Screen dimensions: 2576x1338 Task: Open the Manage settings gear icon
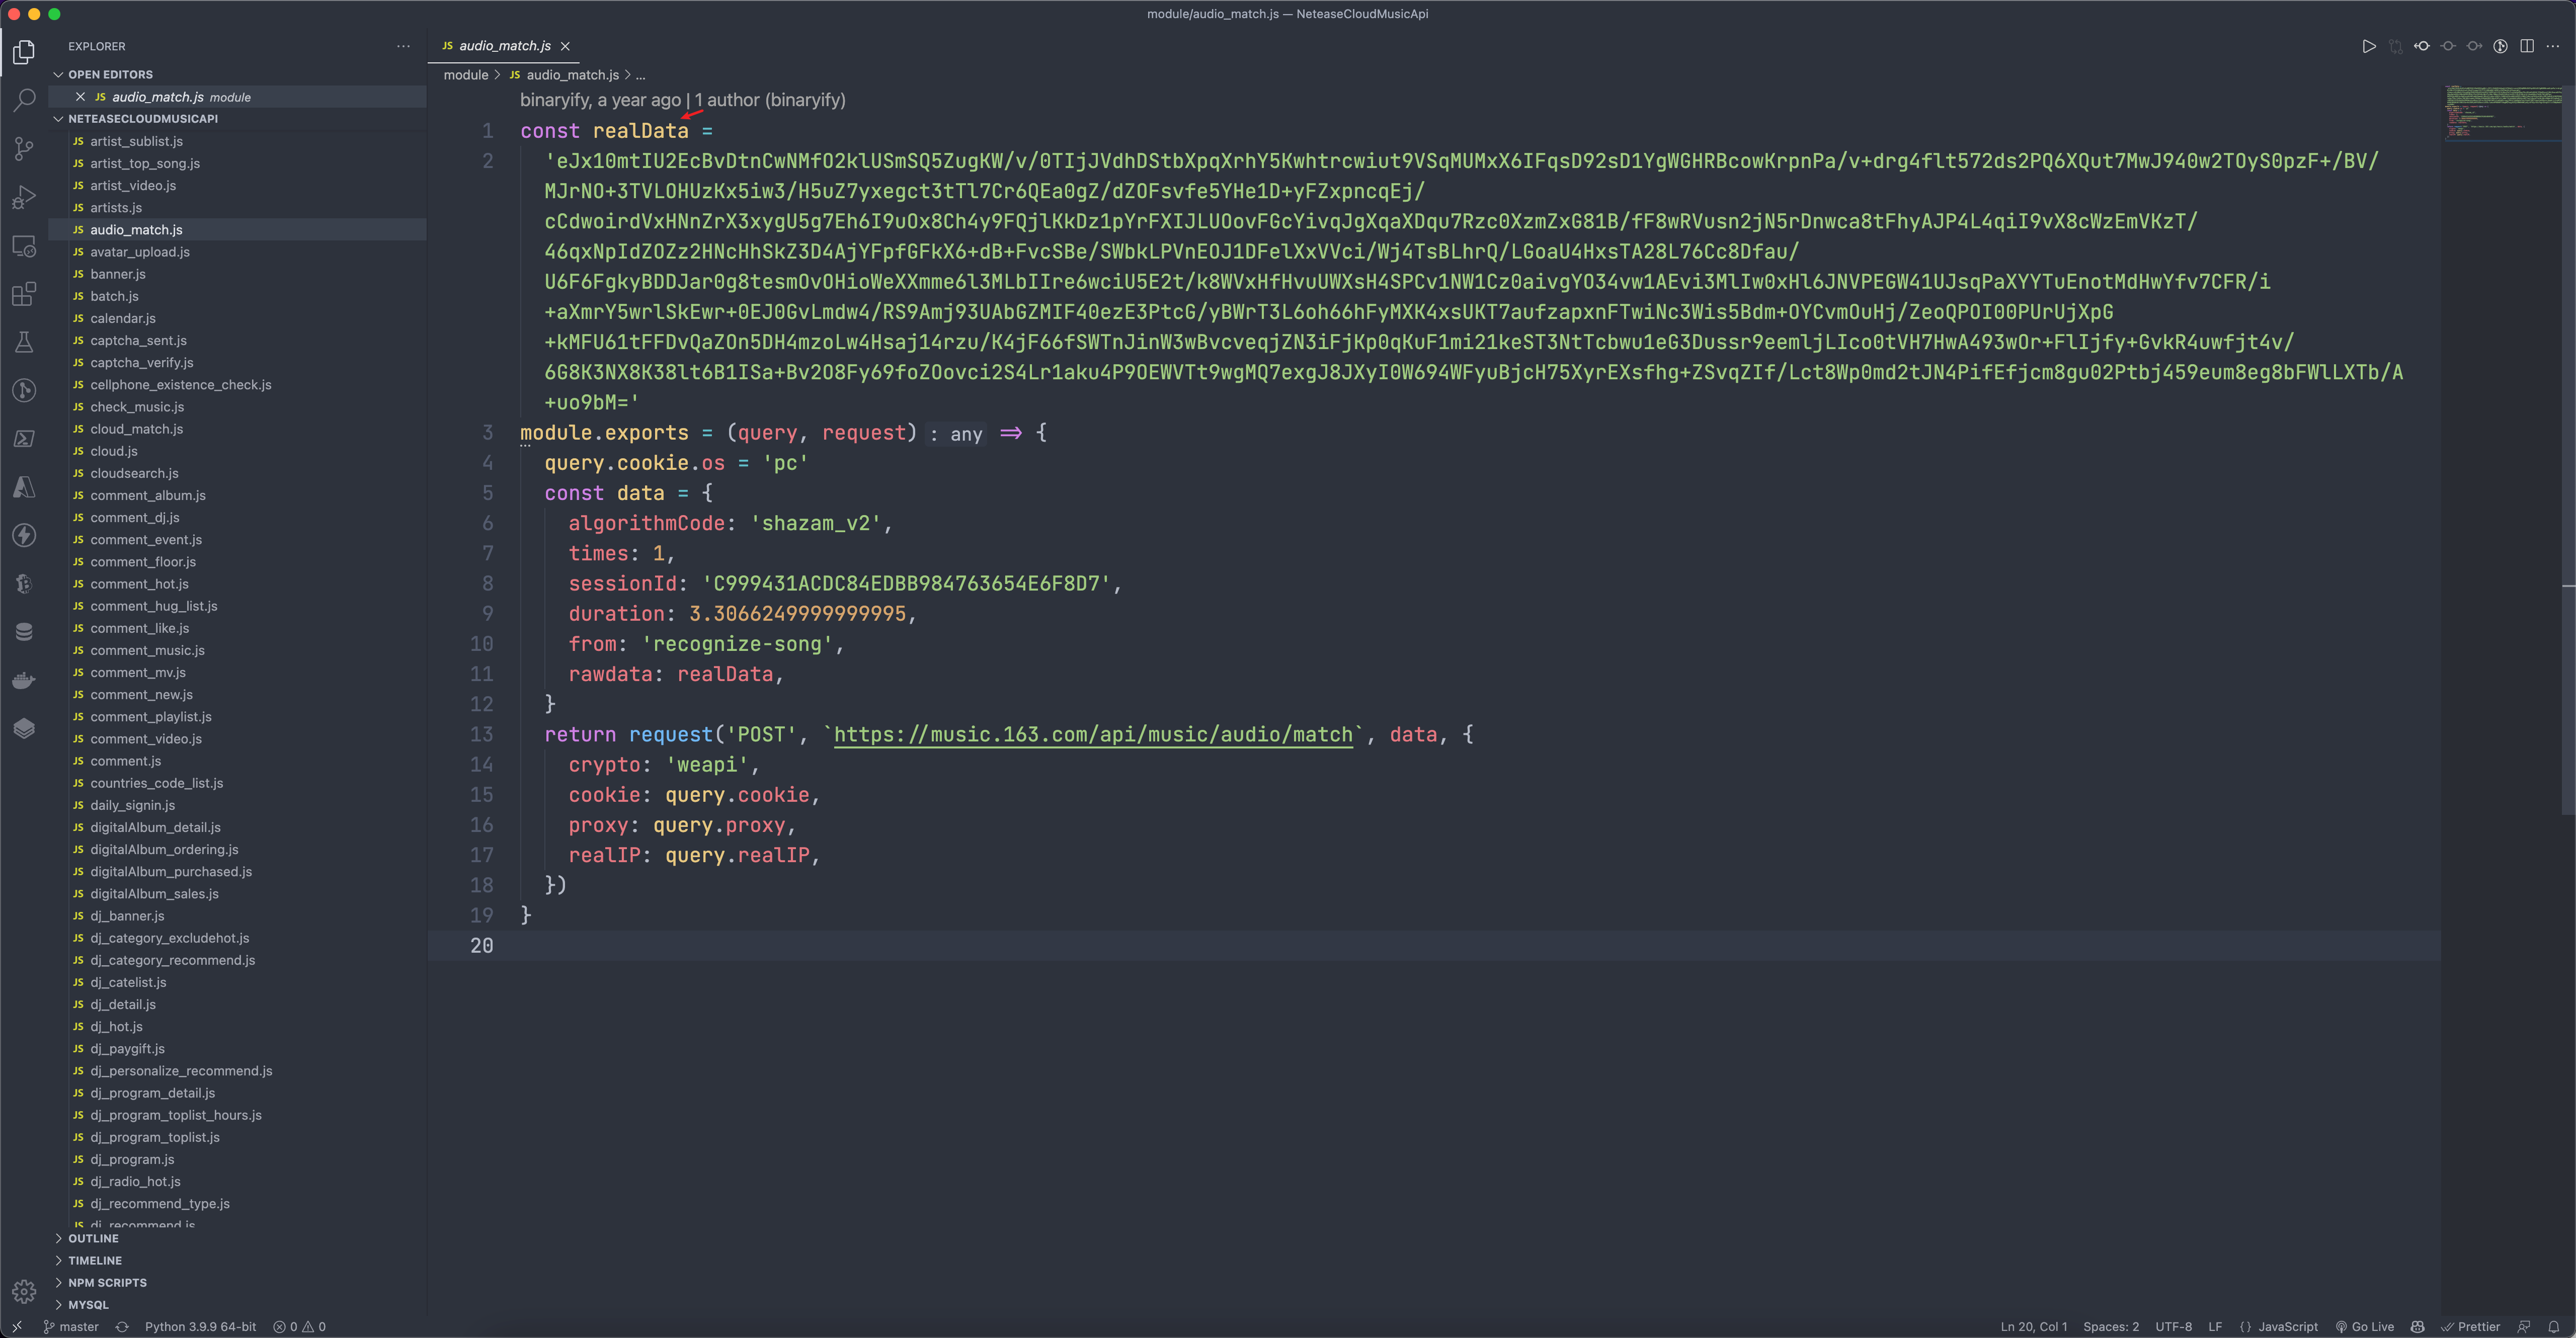[24, 1291]
